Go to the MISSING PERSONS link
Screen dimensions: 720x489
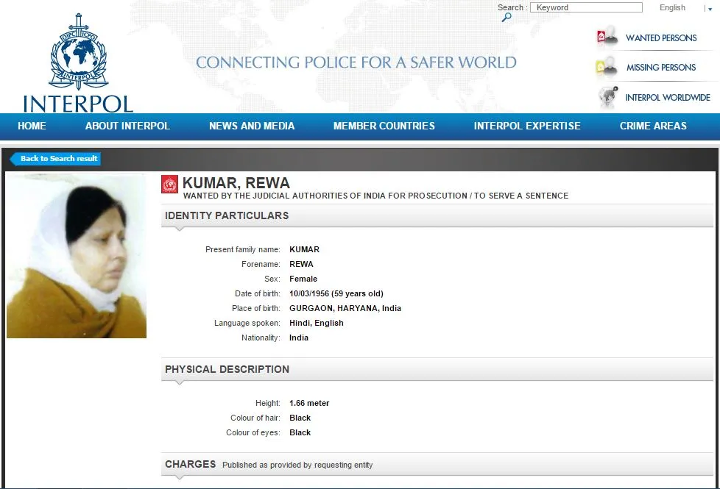pos(661,68)
